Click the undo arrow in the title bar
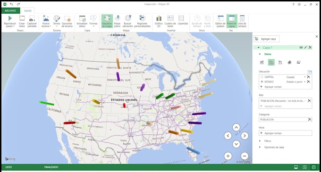Image resolution: width=321 pixels, height=172 pixels. (x=11, y=4)
